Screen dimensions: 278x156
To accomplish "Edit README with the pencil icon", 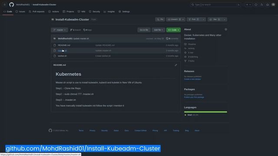I will [175, 65].
